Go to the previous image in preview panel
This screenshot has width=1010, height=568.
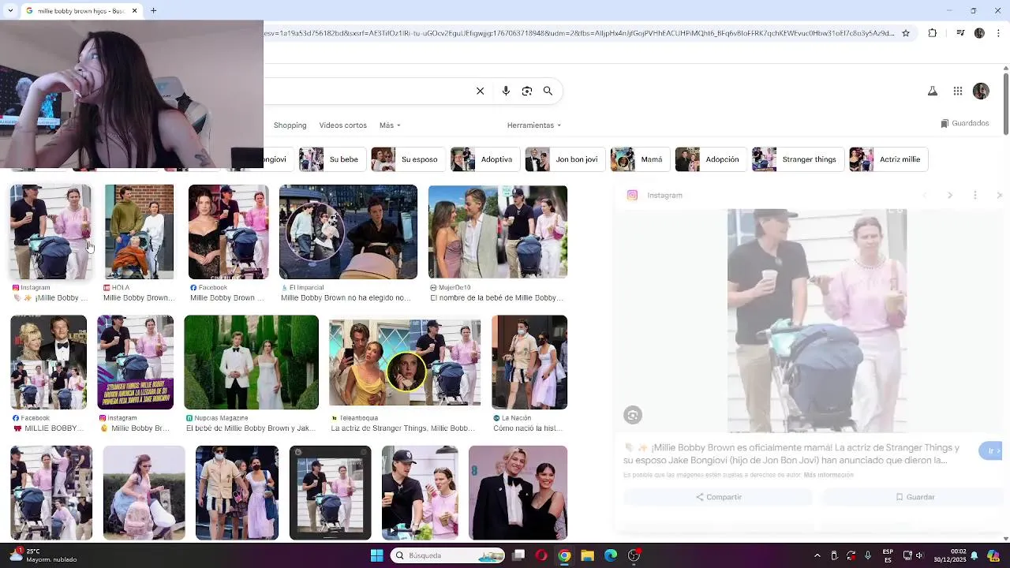925,195
